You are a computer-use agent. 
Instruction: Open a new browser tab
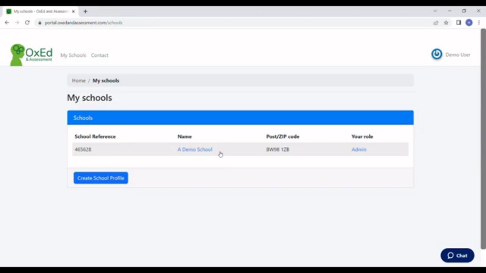coord(85,12)
